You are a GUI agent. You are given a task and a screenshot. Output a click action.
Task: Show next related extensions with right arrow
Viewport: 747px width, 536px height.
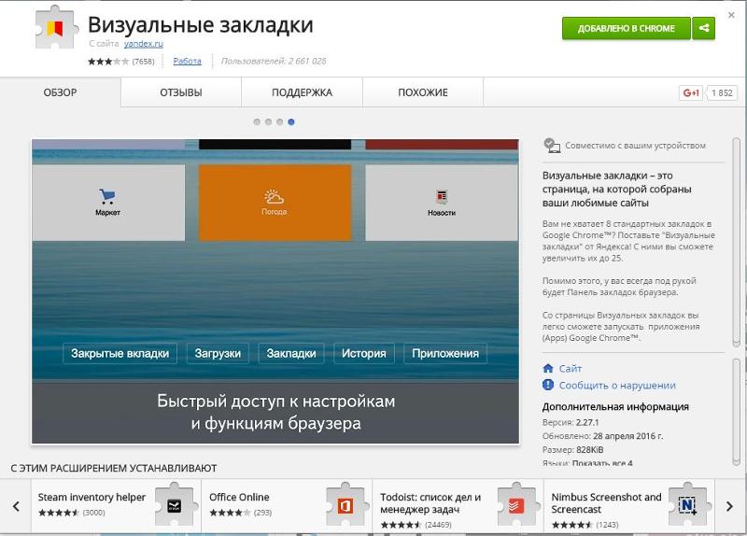729,506
